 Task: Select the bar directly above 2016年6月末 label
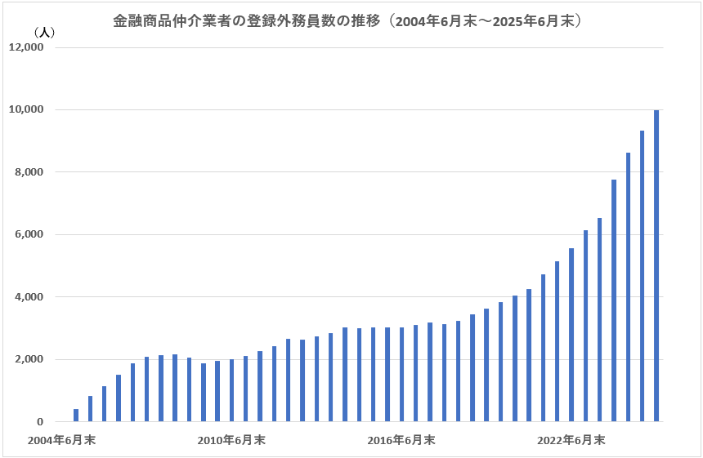[x=401, y=375]
